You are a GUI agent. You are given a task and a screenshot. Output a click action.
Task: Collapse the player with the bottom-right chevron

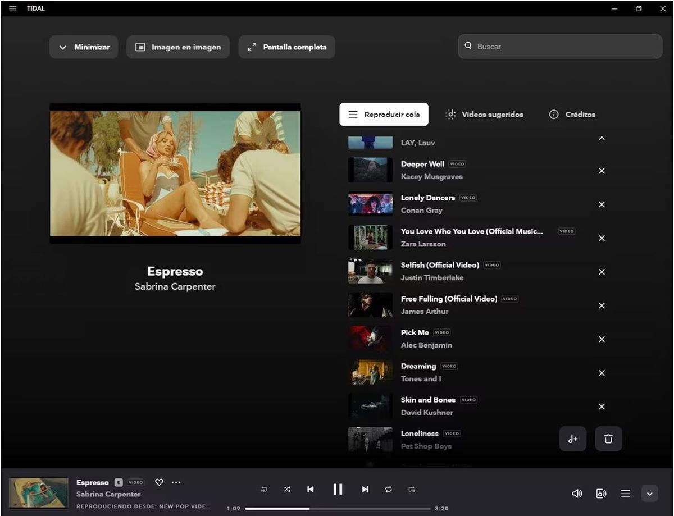click(649, 494)
